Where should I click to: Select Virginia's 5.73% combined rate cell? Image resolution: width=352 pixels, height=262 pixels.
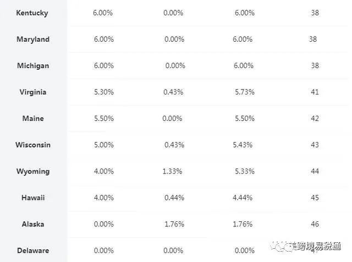(x=244, y=92)
